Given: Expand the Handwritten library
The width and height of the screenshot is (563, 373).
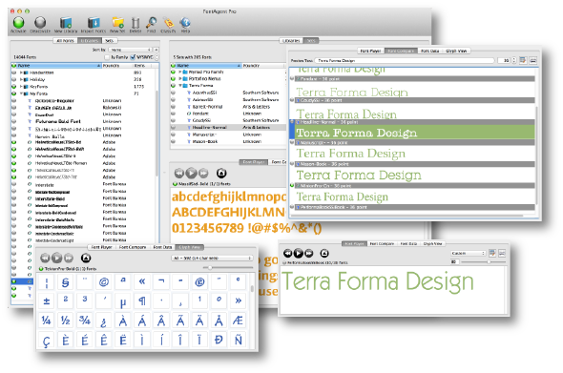Looking at the screenshot, I should coord(21,73).
